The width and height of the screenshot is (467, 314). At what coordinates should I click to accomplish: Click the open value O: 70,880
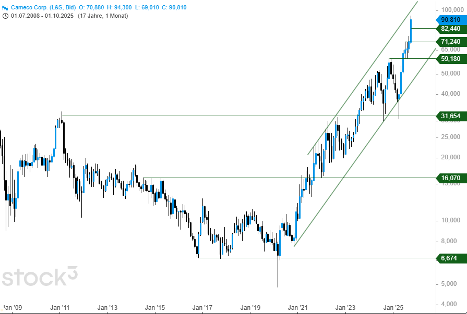[91, 7]
